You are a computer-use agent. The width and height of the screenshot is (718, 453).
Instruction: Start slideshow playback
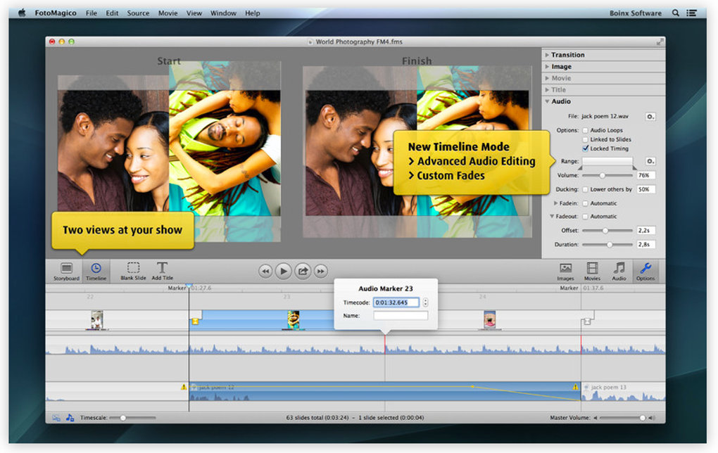[x=284, y=272]
